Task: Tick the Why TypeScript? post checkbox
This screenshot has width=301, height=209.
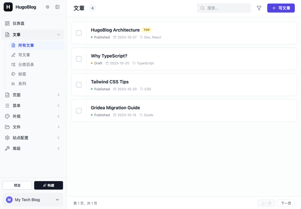Action: click(79, 59)
